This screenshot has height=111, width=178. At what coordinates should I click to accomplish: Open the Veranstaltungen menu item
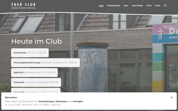click(x=114, y=6)
